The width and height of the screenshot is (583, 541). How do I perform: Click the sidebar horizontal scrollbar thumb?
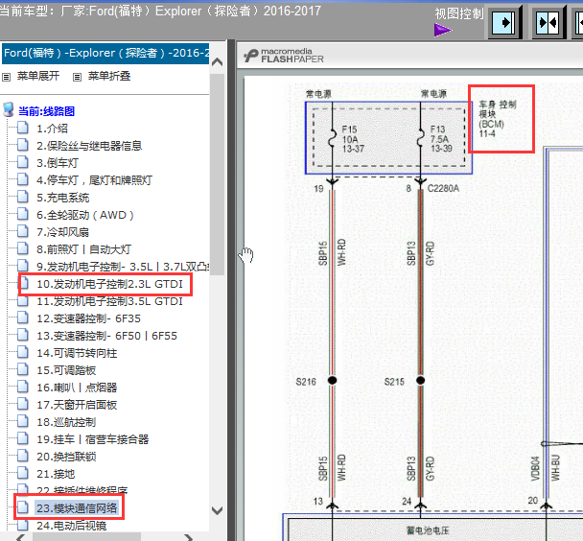86,537
